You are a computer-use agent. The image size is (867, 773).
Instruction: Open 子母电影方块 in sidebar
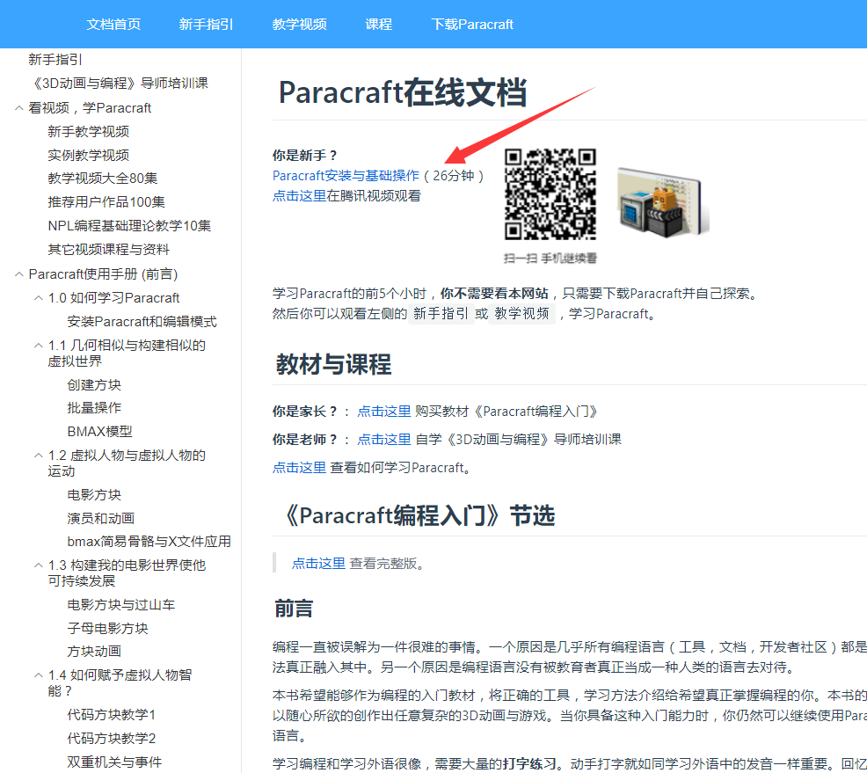[x=107, y=629]
